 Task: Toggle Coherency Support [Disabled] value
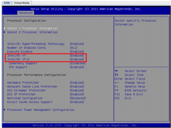pos(78,63)
